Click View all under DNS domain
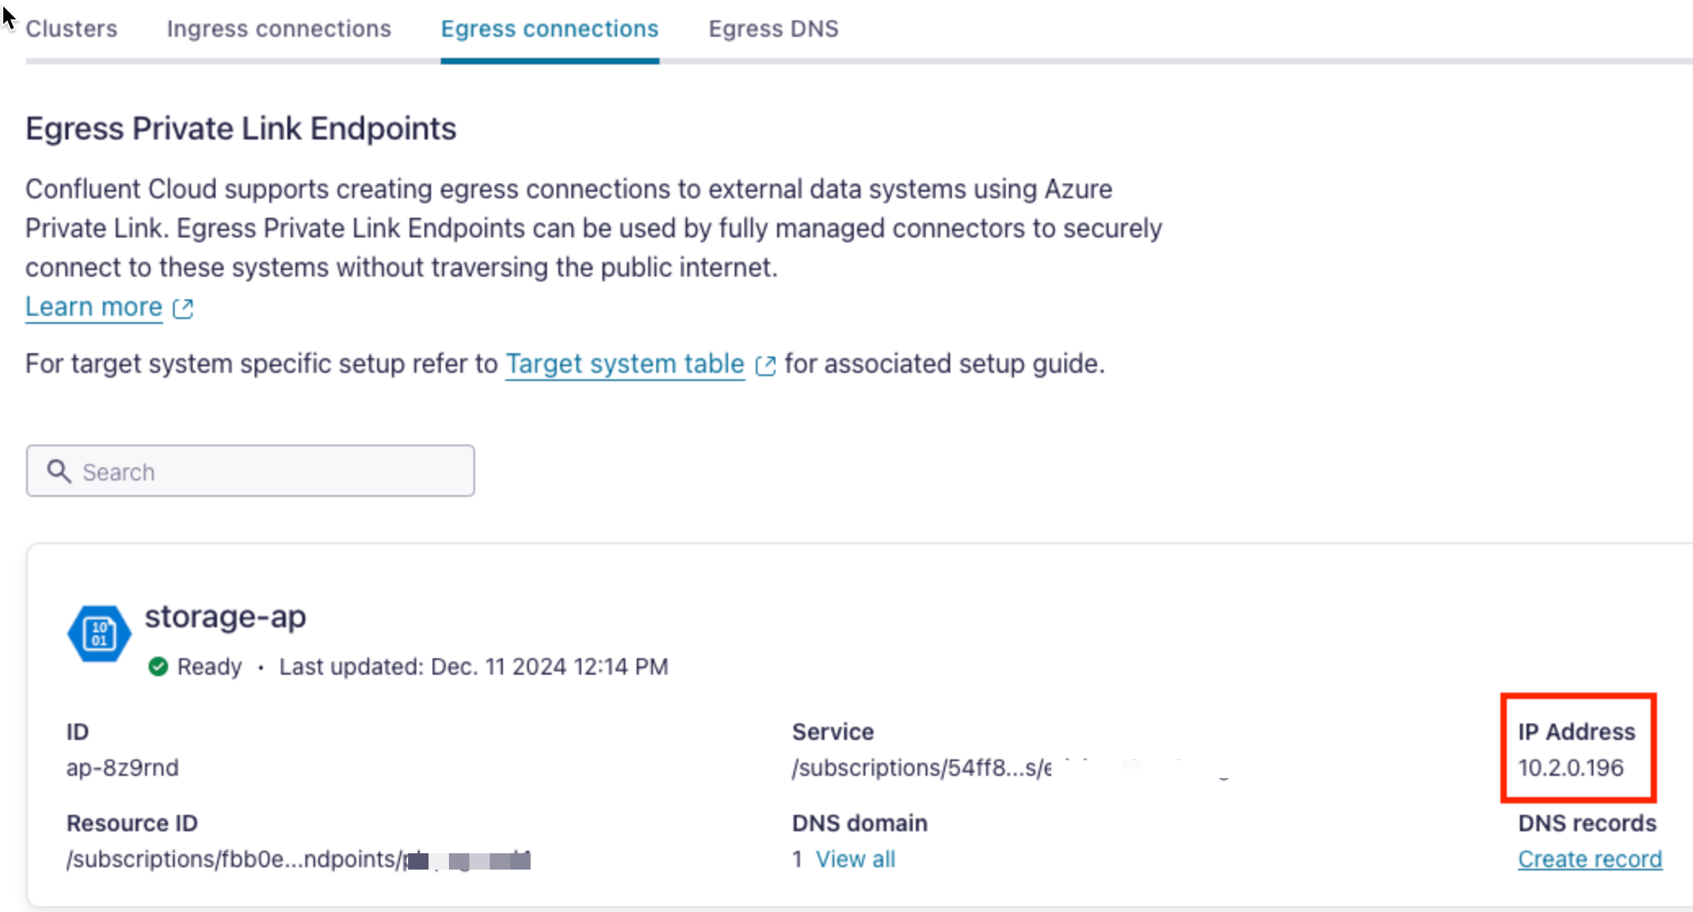 pyautogui.click(x=855, y=858)
